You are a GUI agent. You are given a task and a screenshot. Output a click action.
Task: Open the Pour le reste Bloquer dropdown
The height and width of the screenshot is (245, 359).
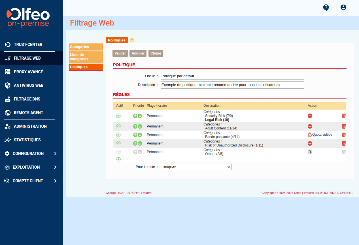(x=196, y=167)
